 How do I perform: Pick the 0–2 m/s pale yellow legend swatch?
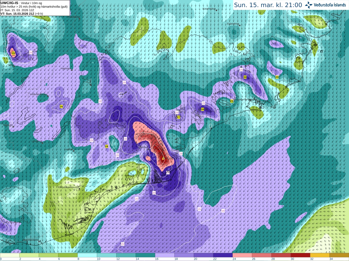point(10,255)
